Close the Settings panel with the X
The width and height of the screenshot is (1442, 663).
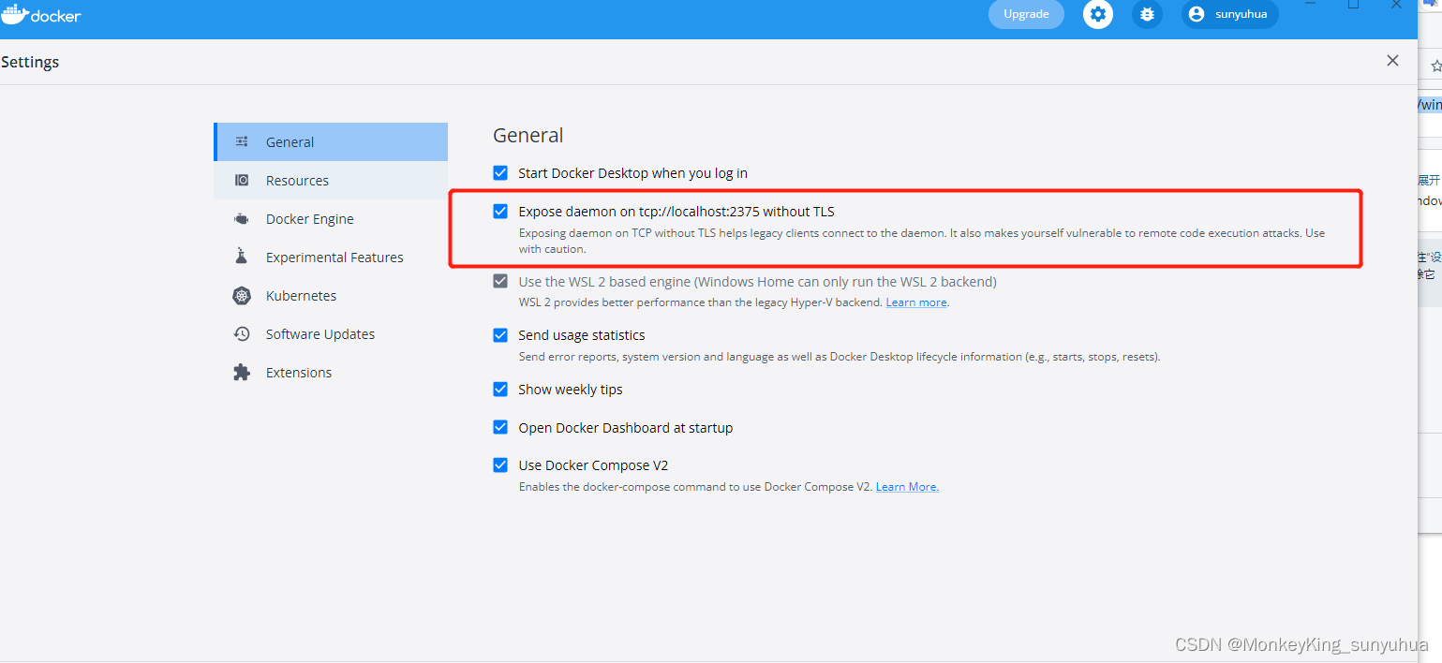click(x=1392, y=61)
